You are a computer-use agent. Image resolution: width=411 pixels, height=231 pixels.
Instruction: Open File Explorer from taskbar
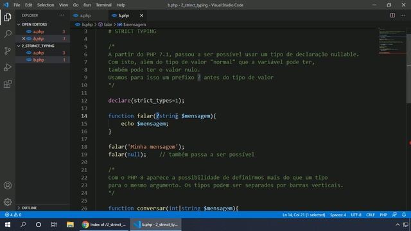pyautogui.click(x=70, y=225)
